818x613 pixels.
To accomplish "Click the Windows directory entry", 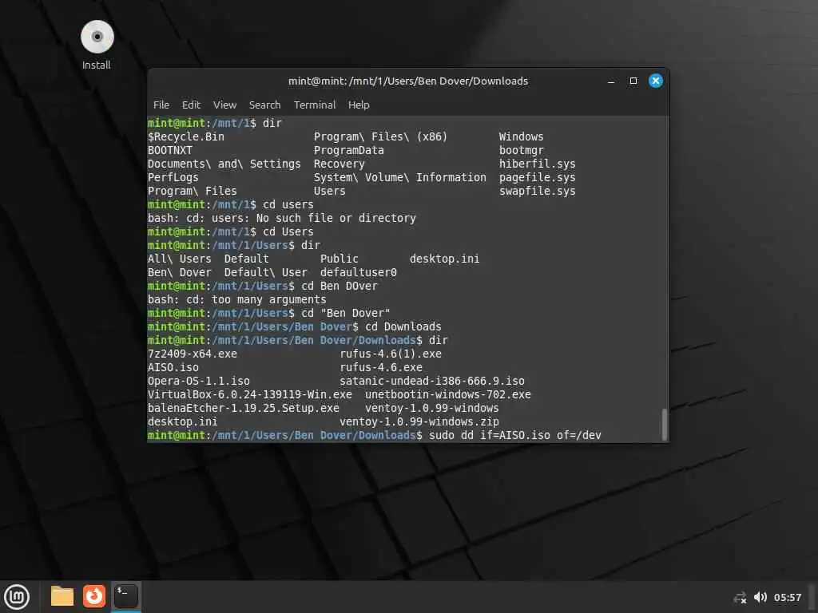I will pyautogui.click(x=521, y=136).
